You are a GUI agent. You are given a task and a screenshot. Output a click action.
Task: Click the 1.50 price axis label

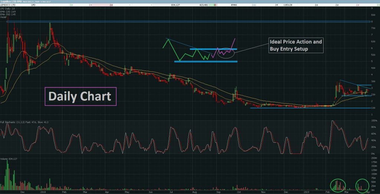(x=374, y=108)
